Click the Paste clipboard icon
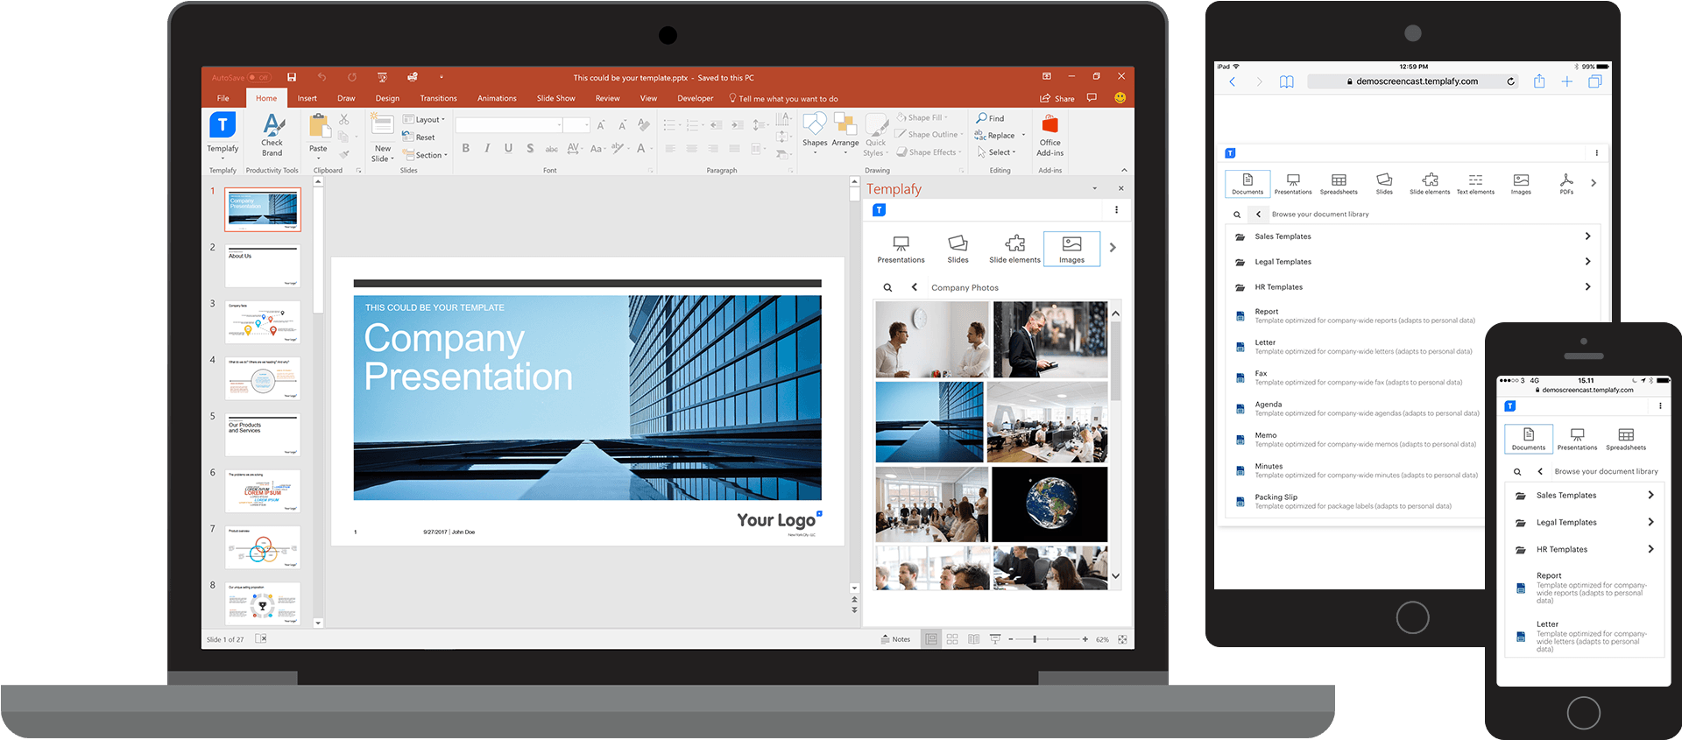This screenshot has width=1682, height=740. point(319,126)
